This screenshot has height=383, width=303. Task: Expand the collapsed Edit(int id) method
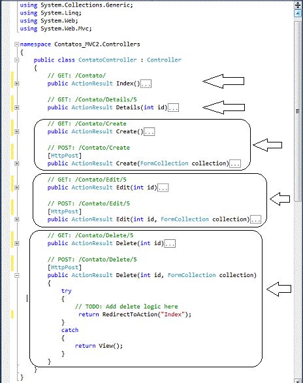[16, 188]
